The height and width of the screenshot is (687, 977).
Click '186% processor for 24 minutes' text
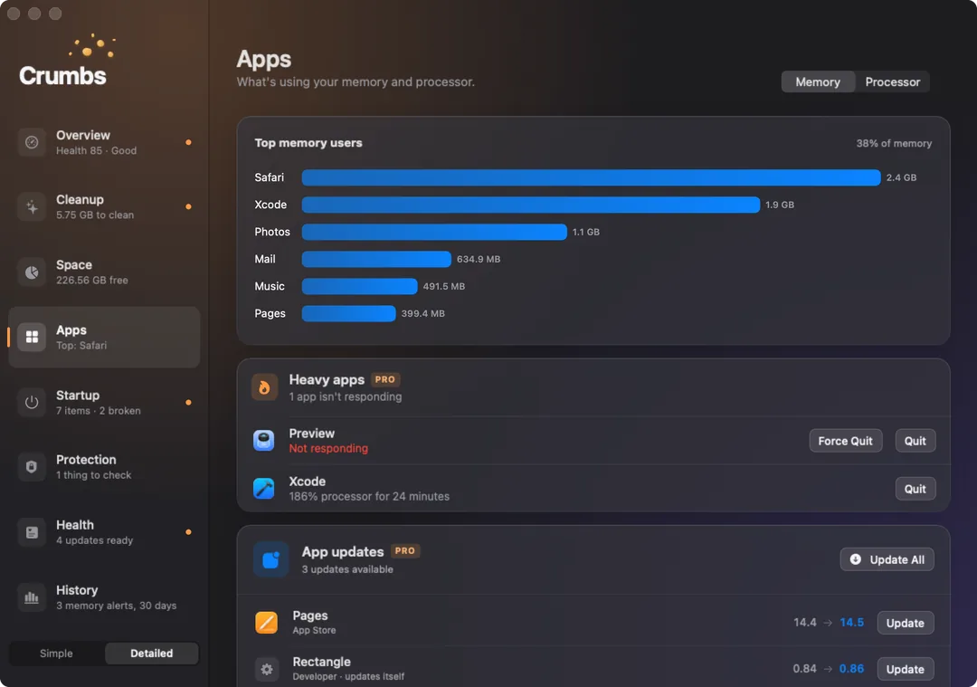[369, 496]
